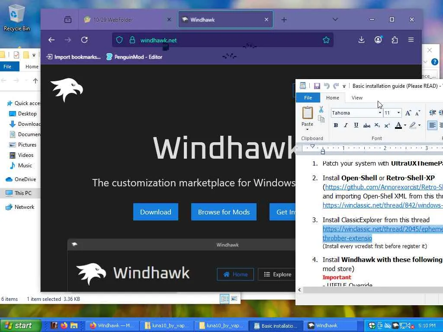Toggle bold in WordPad
Screen dimensions: 443x332
336,125
